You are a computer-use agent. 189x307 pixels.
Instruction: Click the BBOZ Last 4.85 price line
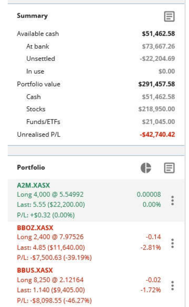click(51, 248)
